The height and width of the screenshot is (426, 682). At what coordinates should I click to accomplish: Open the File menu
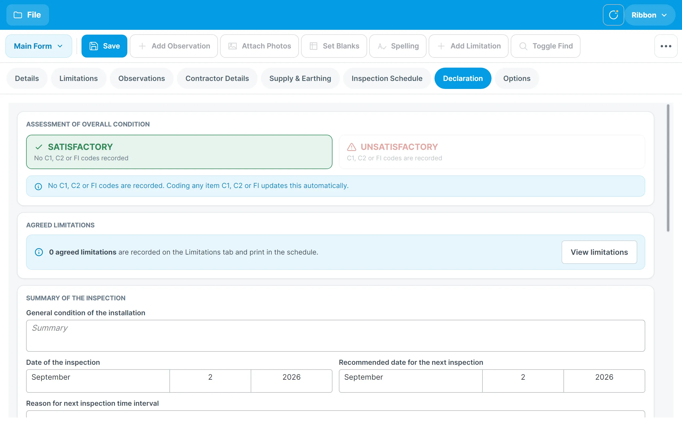click(x=27, y=15)
